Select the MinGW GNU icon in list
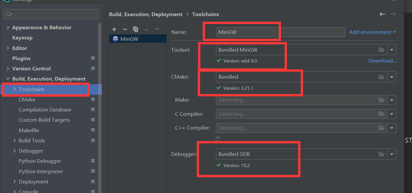 click(115, 39)
